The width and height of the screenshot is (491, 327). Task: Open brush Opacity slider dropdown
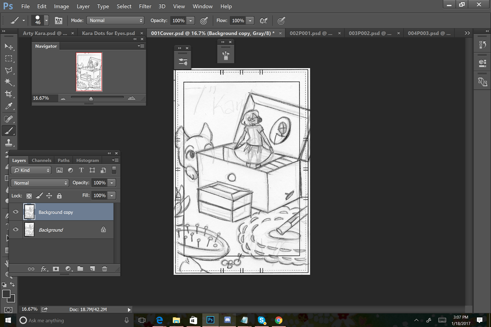(x=191, y=21)
